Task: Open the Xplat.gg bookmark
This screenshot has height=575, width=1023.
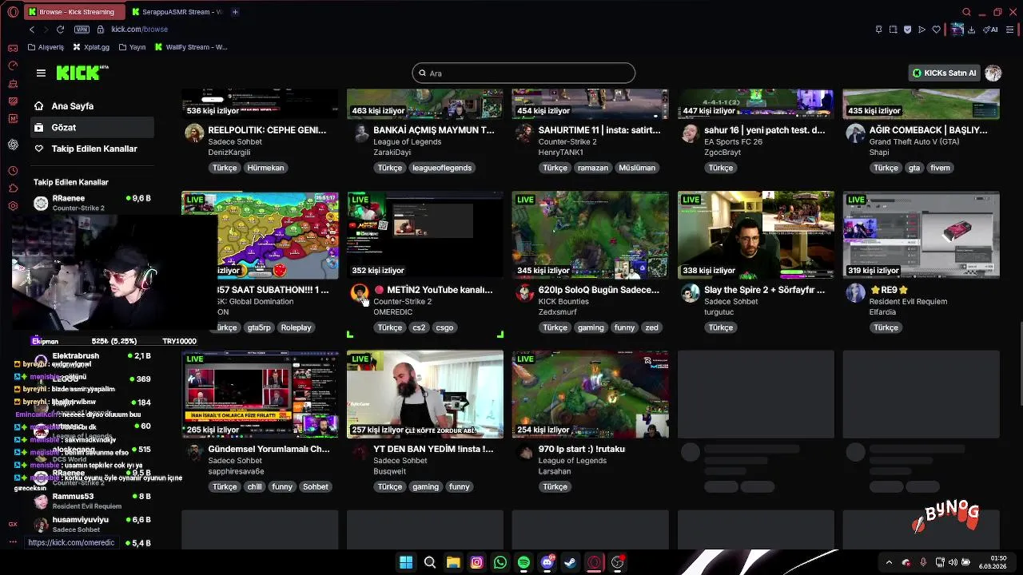Action: click(x=90, y=47)
